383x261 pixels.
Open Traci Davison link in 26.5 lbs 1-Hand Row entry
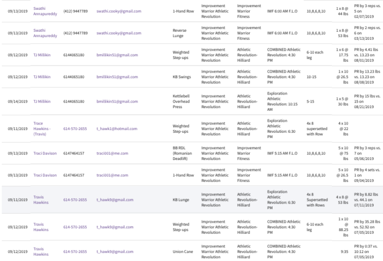click(x=45, y=175)
